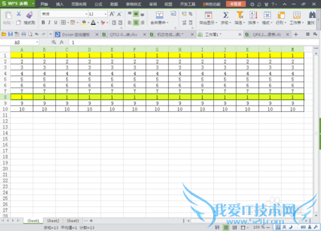
Task: Click zoom out minus beside 100%
Action: [x=268, y=227]
